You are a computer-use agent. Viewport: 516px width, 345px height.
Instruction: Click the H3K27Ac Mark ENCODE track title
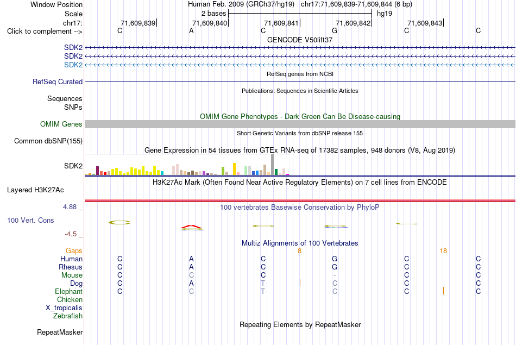tap(300, 183)
